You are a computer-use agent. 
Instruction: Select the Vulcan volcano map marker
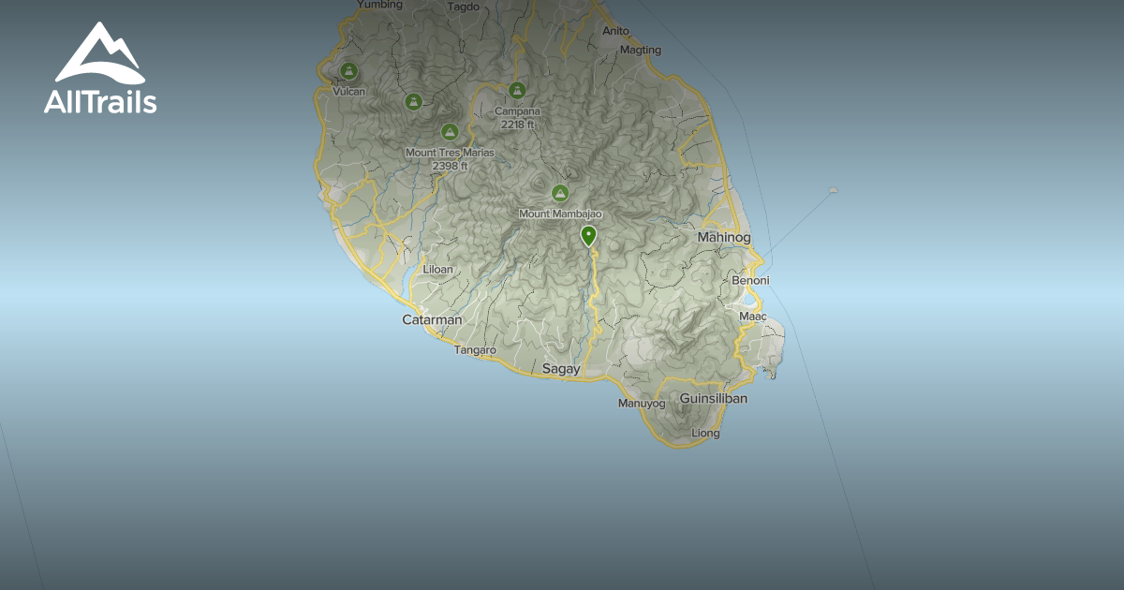click(348, 69)
